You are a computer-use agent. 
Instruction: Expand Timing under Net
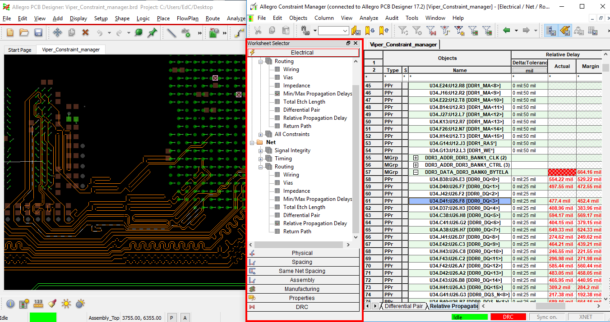click(261, 159)
